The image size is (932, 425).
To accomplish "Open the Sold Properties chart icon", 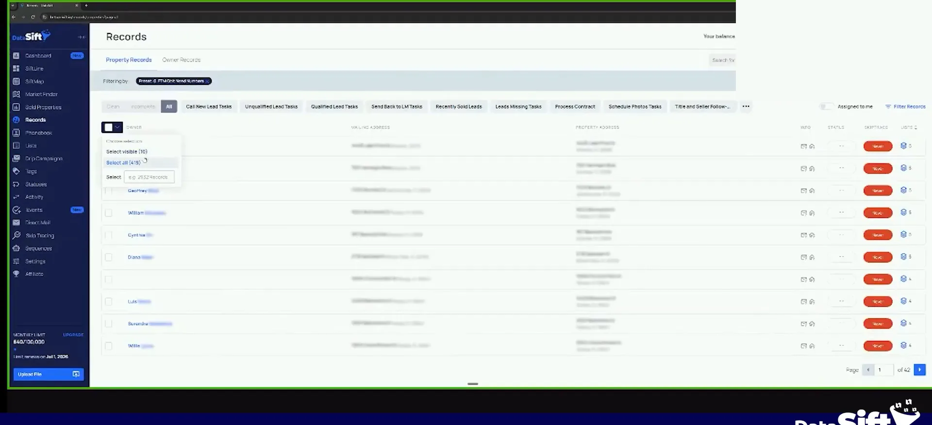I will (16, 107).
